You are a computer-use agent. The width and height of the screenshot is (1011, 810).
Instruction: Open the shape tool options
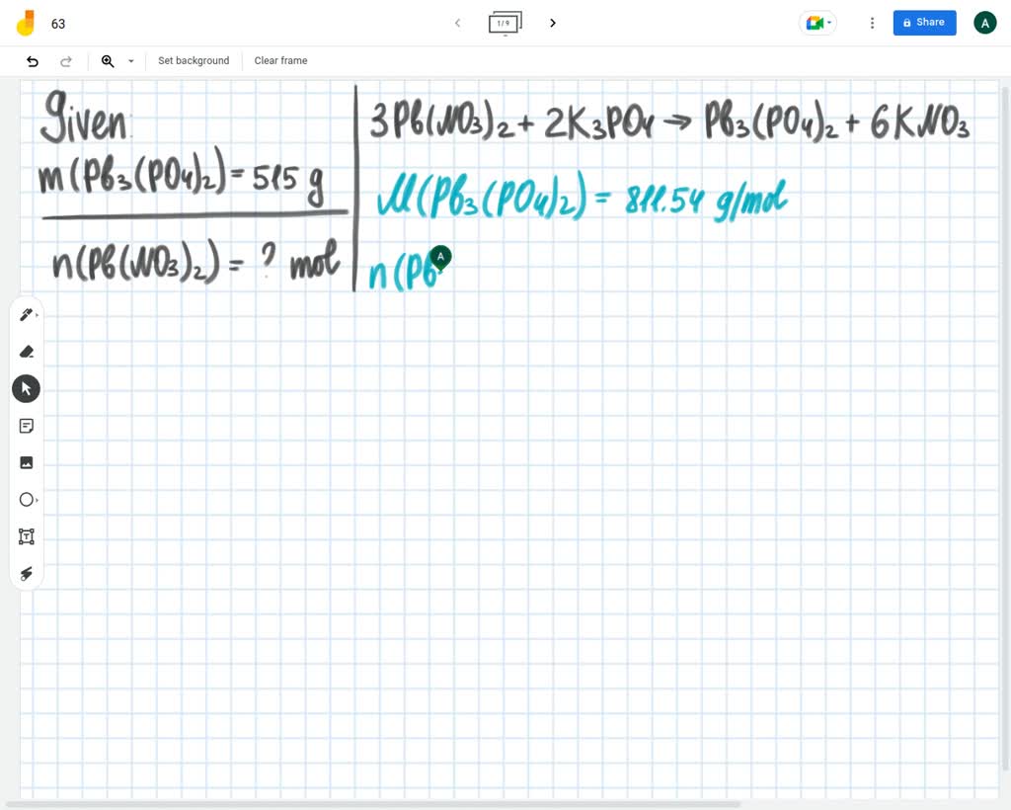pyautogui.click(x=36, y=500)
